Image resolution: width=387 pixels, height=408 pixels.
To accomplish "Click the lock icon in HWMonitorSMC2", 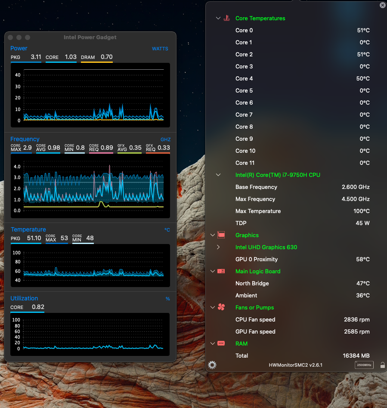I will click(x=382, y=365).
